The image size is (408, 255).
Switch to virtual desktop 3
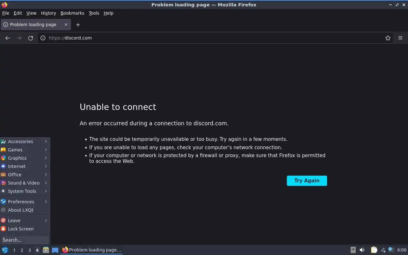point(30,250)
